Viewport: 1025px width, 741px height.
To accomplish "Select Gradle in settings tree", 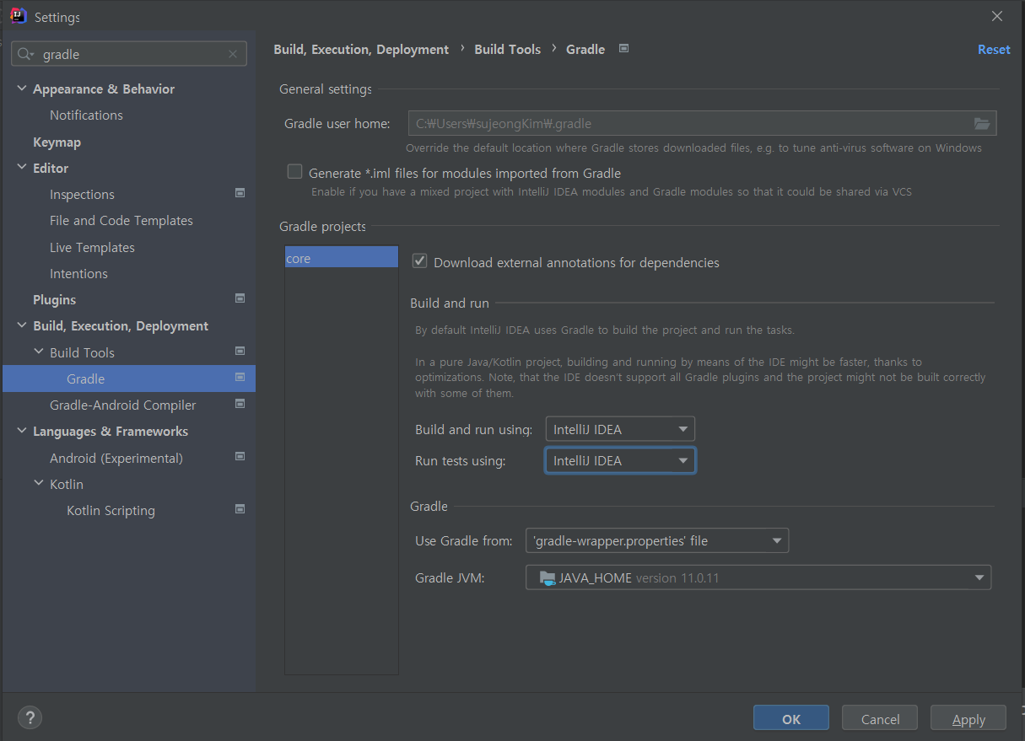I will pos(129,379).
